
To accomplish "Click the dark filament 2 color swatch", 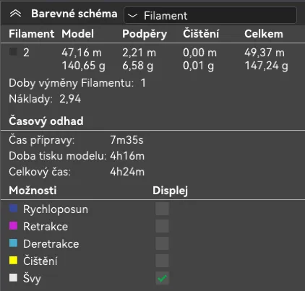I will coord(13,52).
